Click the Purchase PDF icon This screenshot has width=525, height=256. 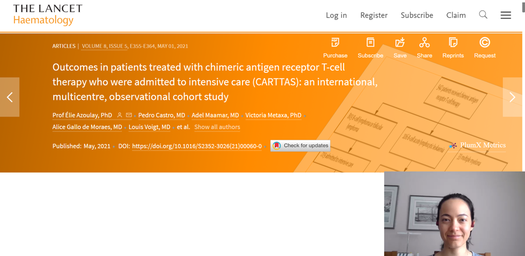[335, 43]
